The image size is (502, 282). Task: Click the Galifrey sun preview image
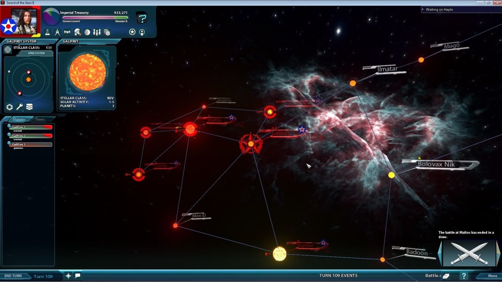point(88,72)
